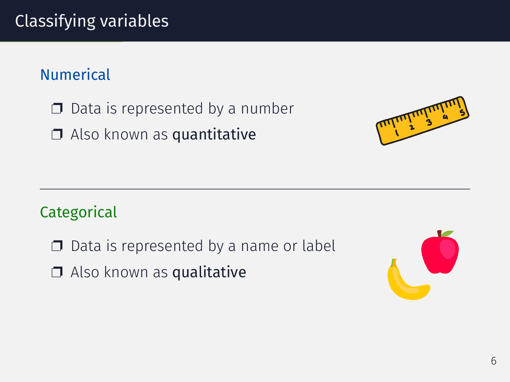Select the green 'Categorical' heading
The image size is (510, 382).
[x=78, y=212]
